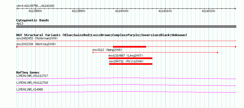
Task: Open the LIMCH1|NM_001112717 transcript label
Action: click(32, 76)
